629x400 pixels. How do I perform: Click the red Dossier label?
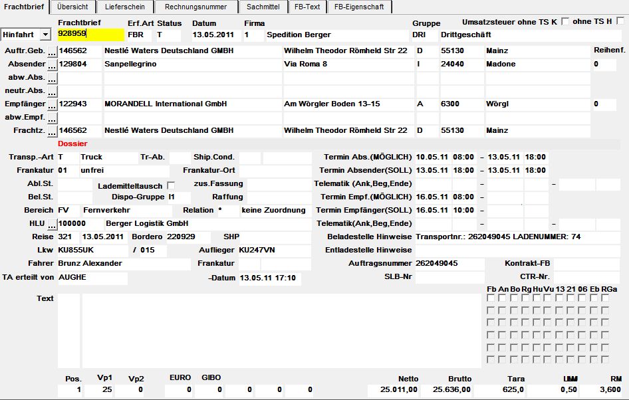coord(72,144)
